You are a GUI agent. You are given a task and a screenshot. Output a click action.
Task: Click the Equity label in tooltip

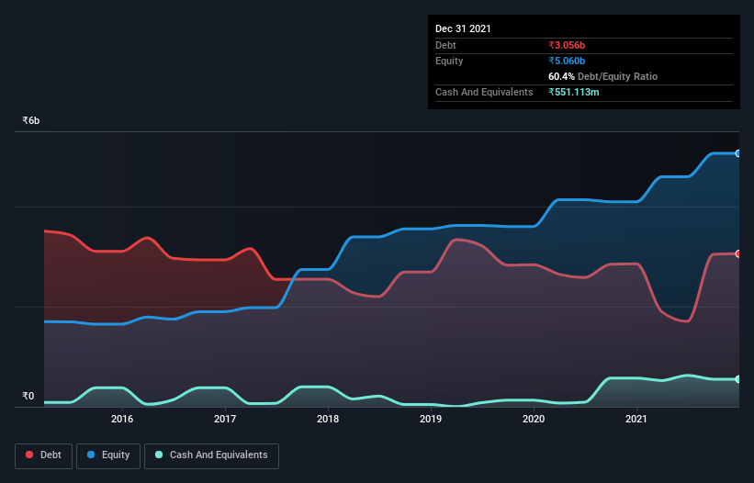point(449,61)
